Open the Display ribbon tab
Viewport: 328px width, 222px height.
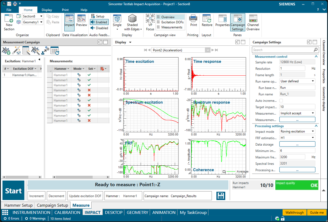47,10
